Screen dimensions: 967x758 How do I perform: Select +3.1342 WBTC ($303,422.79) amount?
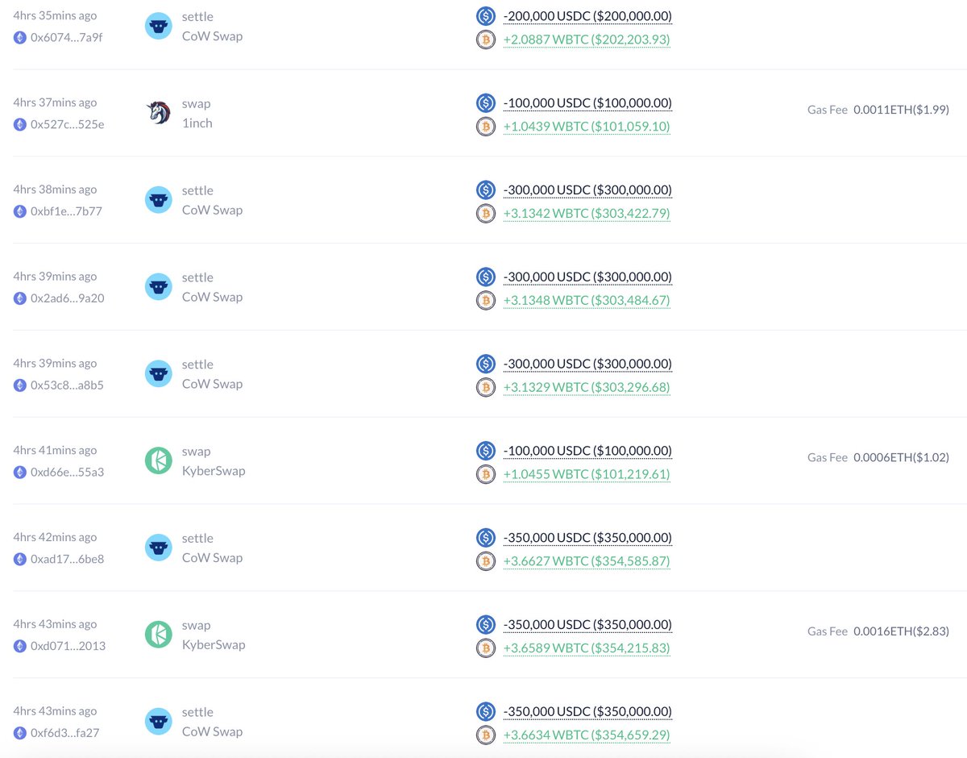pos(587,214)
